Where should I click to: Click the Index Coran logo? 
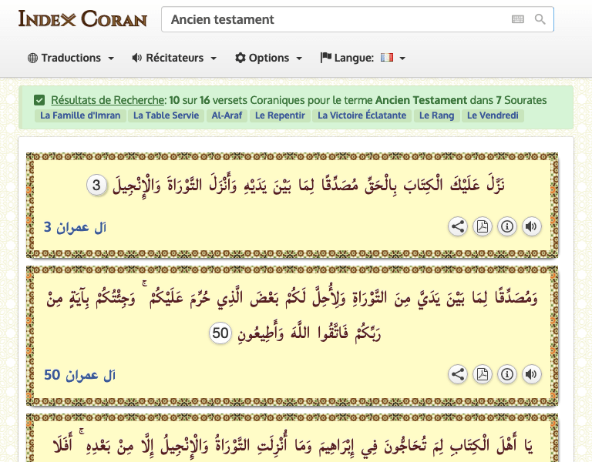82,19
